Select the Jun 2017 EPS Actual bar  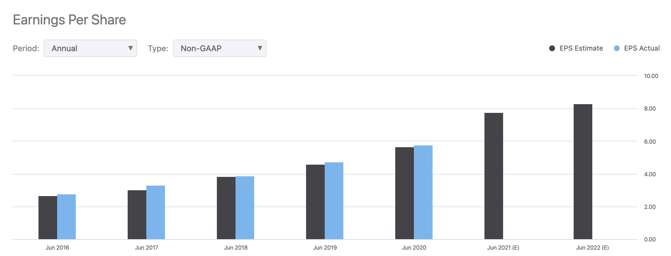[156, 212]
